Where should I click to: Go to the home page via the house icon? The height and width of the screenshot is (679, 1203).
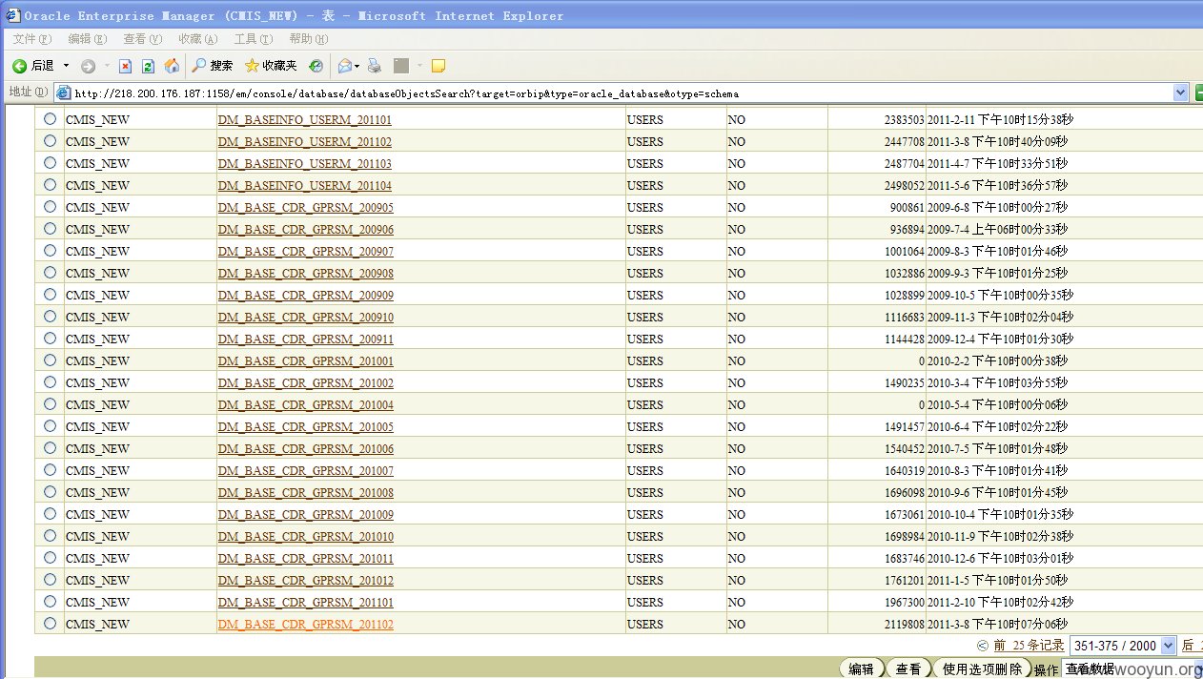pyautogui.click(x=172, y=66)
